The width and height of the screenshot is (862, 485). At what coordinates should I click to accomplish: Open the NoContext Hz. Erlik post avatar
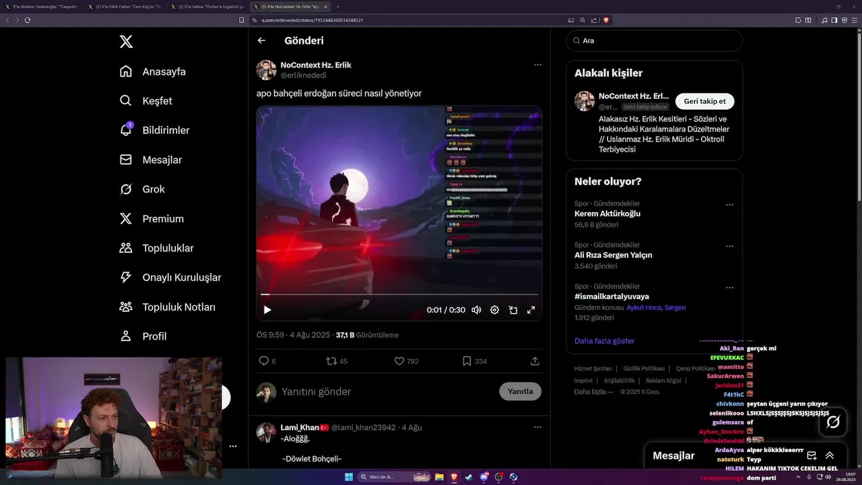click(x=266, y=70)
